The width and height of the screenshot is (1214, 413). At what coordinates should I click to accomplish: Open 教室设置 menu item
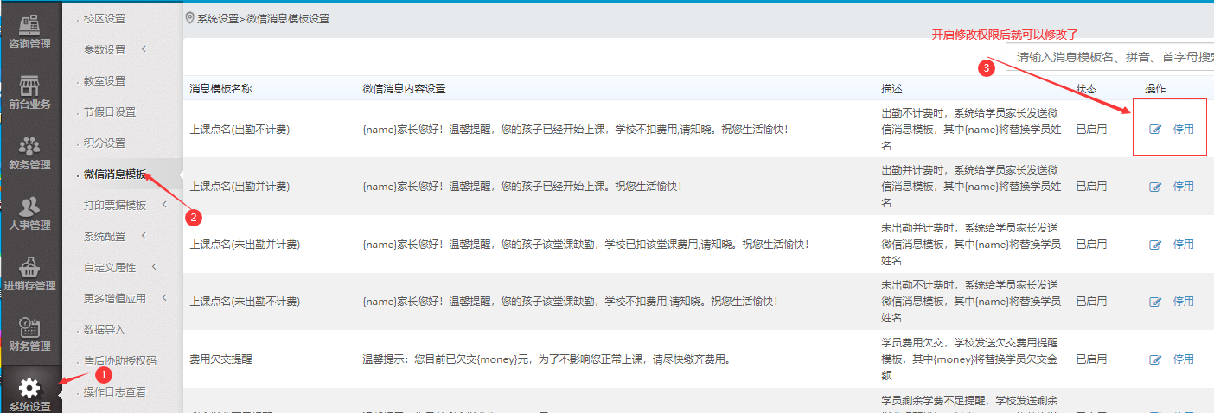coord(105,80)
